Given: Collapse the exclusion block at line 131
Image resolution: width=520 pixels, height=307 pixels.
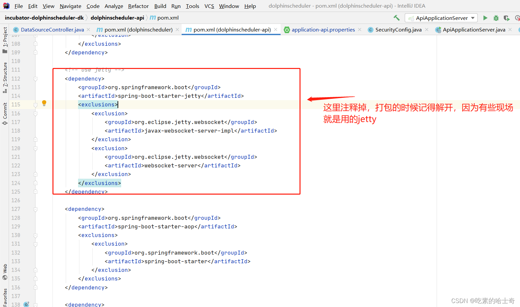Looking at the screenshot, I should 36,244.
